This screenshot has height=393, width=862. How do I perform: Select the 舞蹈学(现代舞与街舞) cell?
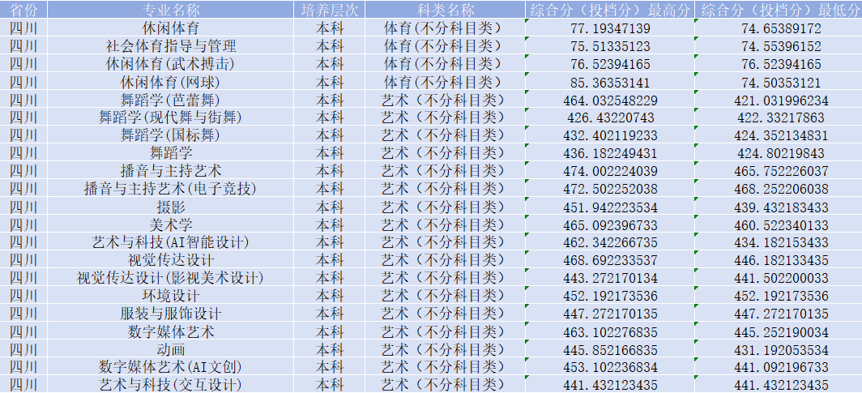[x=171, y=117]
